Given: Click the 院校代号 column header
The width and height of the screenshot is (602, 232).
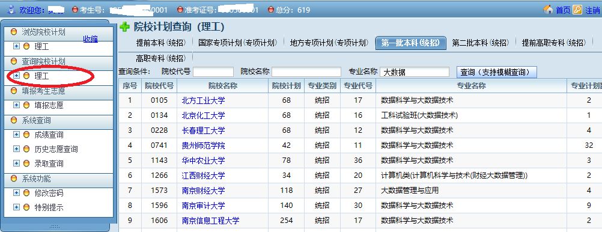Looking at the screenshot, I should pyautogui.click(x=159, y=86).
